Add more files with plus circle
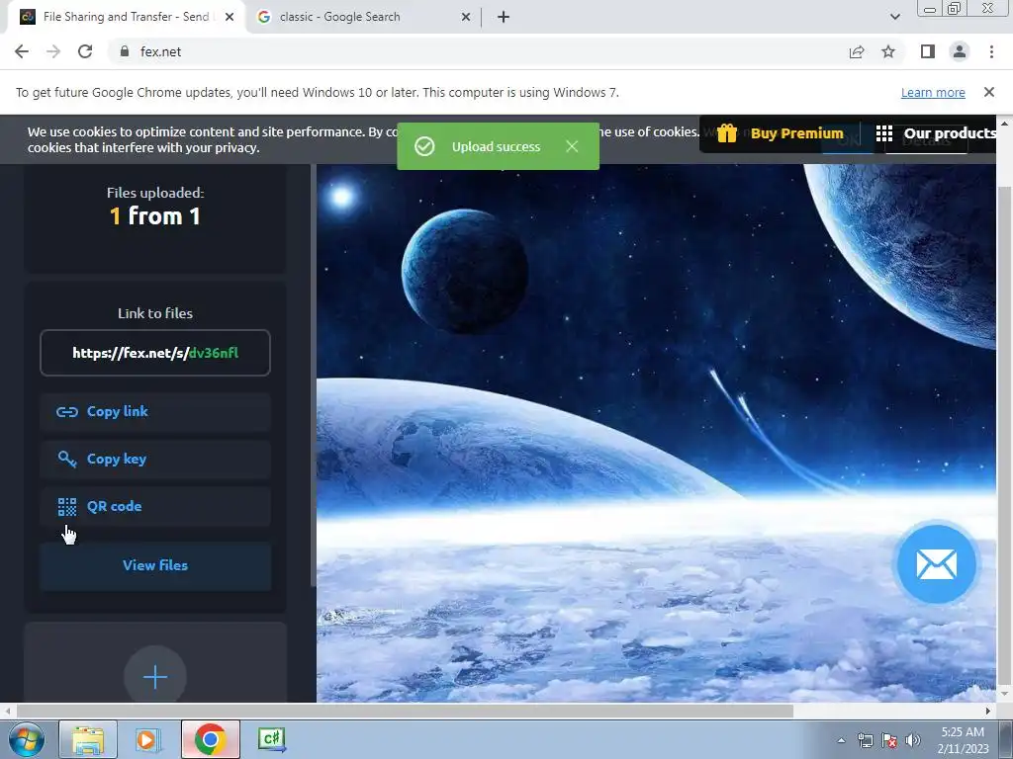1013x759 pixels. point(155,676)
